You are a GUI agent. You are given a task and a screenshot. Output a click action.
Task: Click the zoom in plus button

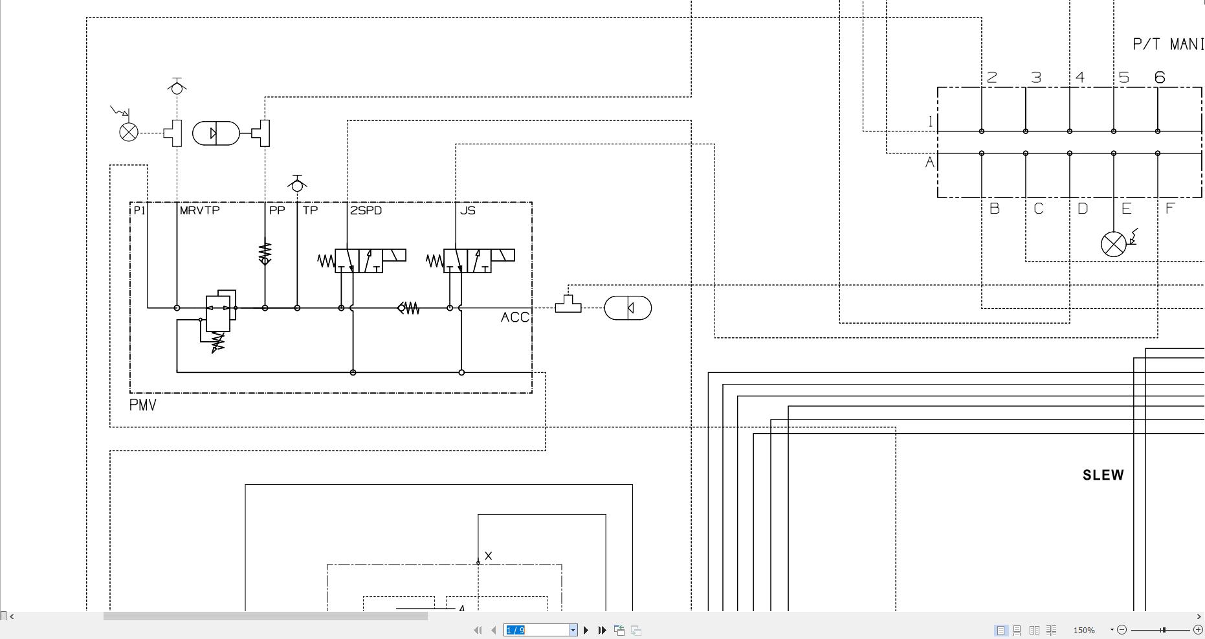(1198, 630)
